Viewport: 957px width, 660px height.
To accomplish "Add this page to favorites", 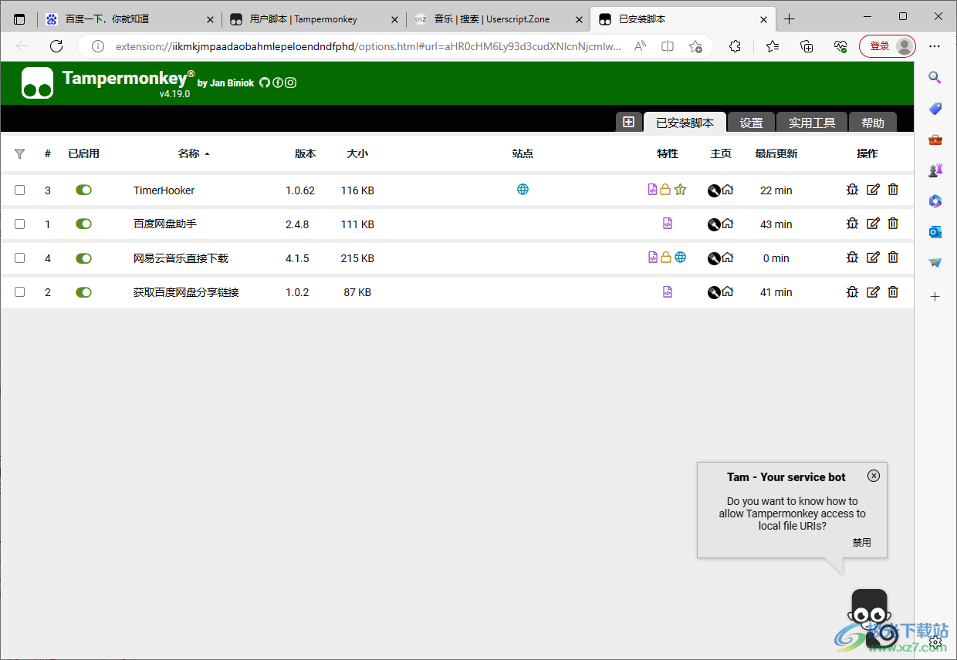I will (x=695, y=46).
